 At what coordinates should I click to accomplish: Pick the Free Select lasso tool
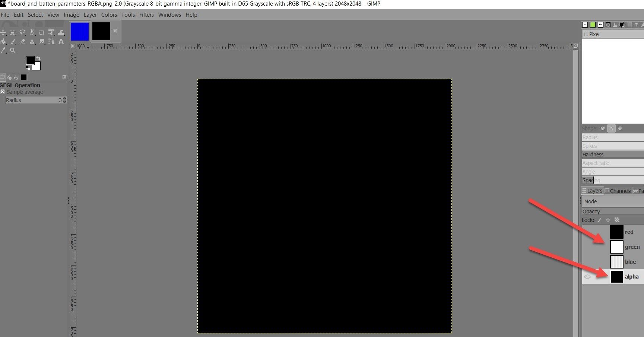coord(22,33)
